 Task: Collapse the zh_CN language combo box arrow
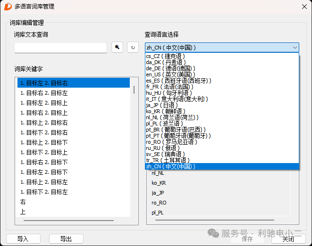click(x=295, y=48)
